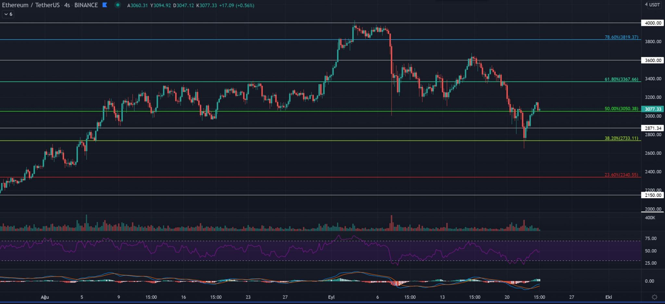The width and height of the screenshot is (665, 304).
Task: Select the 78.60% Fibonacci level label
Action: (621, 37)
